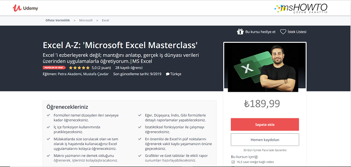Screen dimensions: 351x167
Task: Open instructor Mustafa Çavdar profile link
Action: coord(96,74)
